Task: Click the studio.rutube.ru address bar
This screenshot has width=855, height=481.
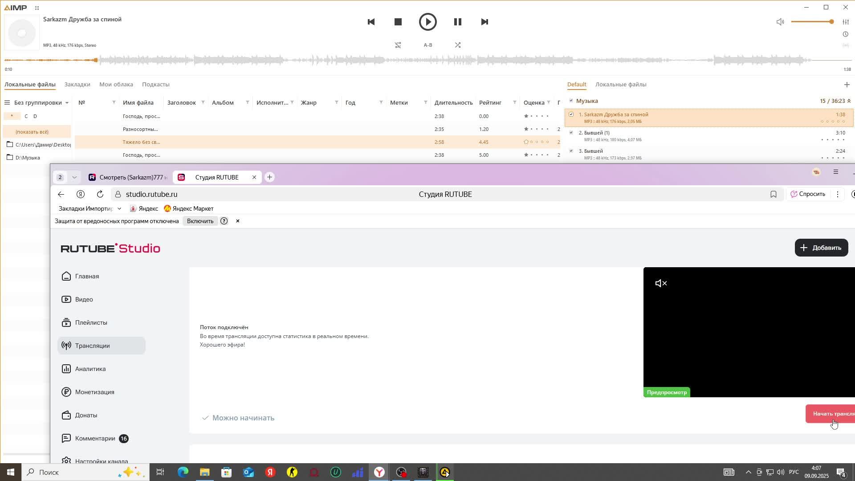Action: click(151, 194)
